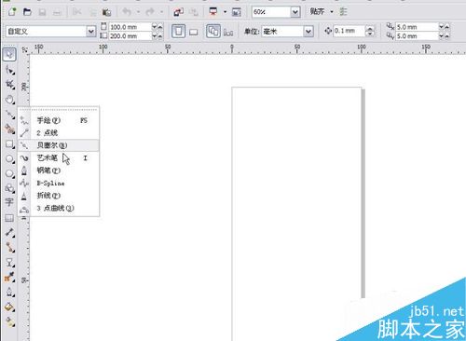
Task: Select the Crop tool in toolbox
Action: [x=9, y=85]
